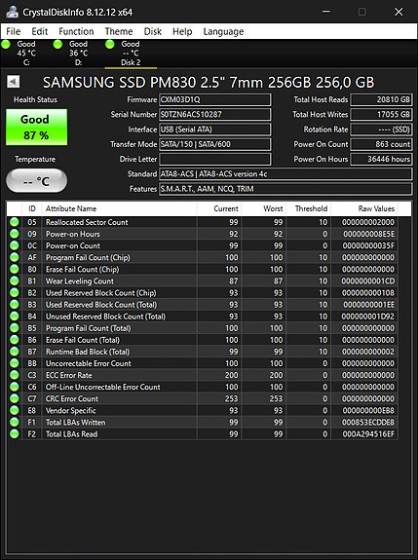The image size is (418, 560).
Task: Click the temperature display button
Action: point(36,181)
